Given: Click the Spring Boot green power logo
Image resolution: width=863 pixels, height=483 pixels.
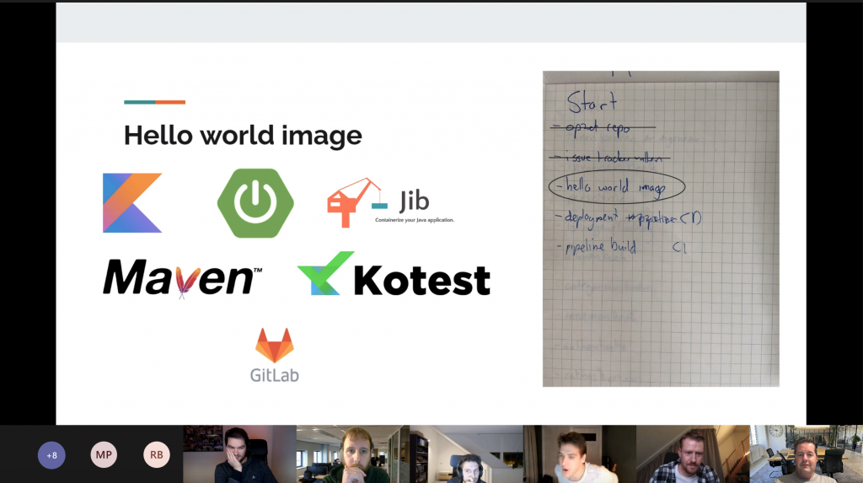Looking at the screenshot, I should (x=255, y=203).
